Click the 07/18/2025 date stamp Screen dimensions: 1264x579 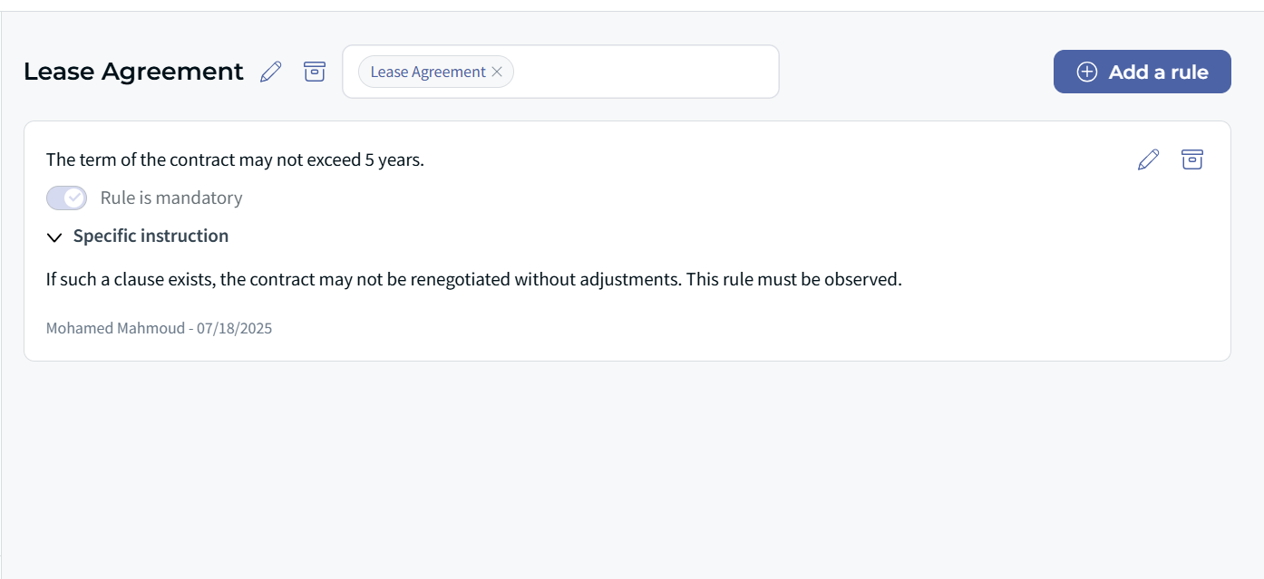[x=234, y=328]
